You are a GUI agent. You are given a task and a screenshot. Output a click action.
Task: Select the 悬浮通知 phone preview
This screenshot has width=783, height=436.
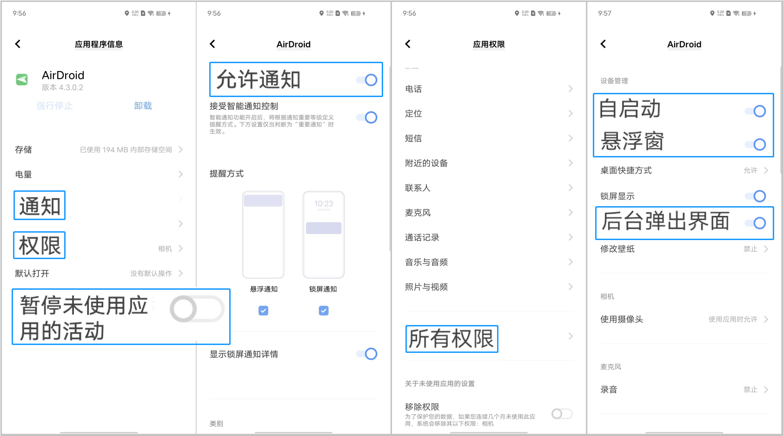pos(263,234)
